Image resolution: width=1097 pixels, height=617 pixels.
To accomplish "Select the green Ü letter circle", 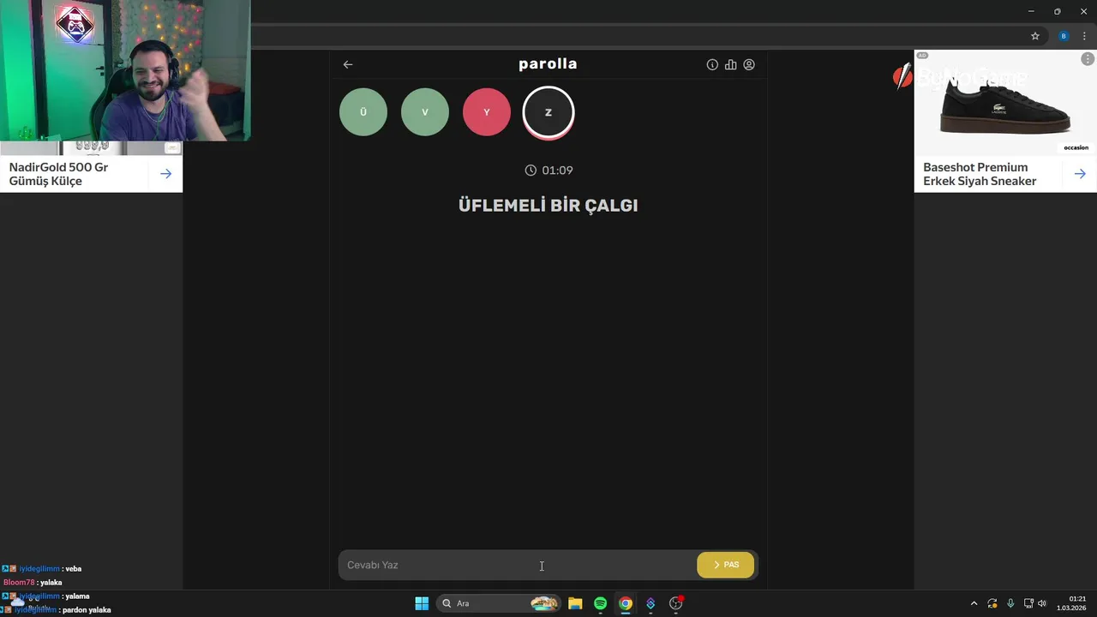I will click(x=363, y=112).
